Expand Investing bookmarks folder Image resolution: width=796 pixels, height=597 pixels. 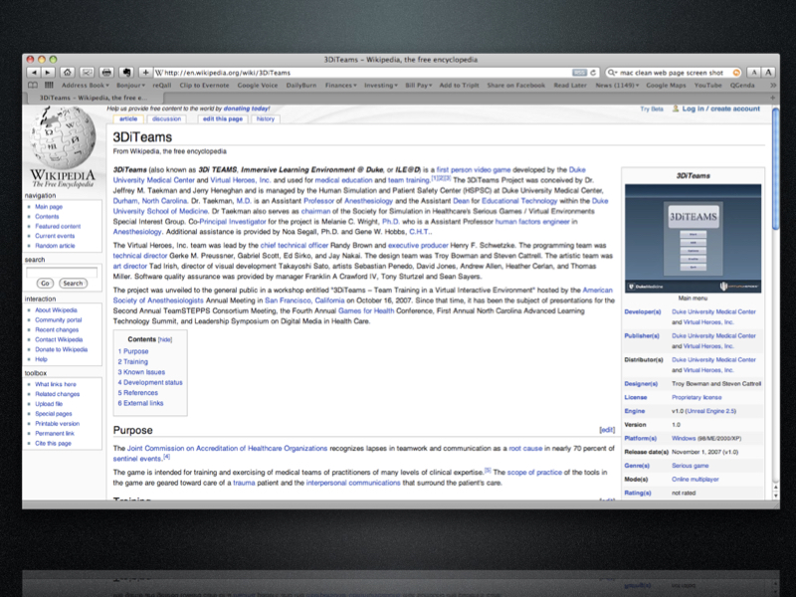click(381, 86)
